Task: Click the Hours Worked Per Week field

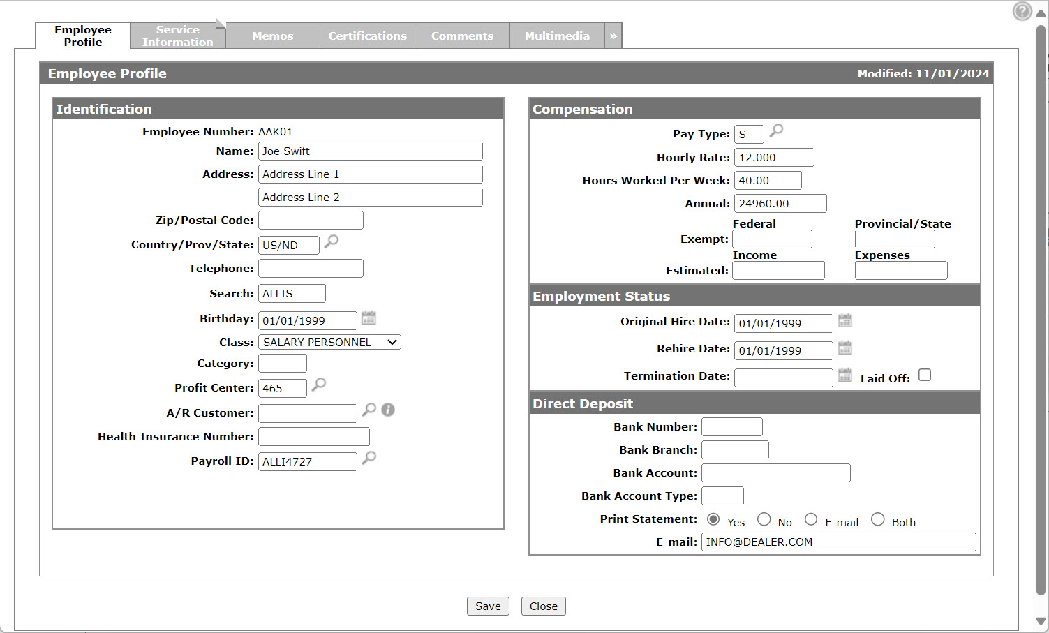Action: [768, 180]
